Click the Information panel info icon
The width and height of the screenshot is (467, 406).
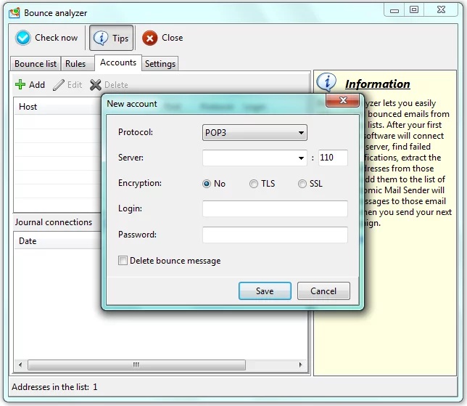coord(328,84)
